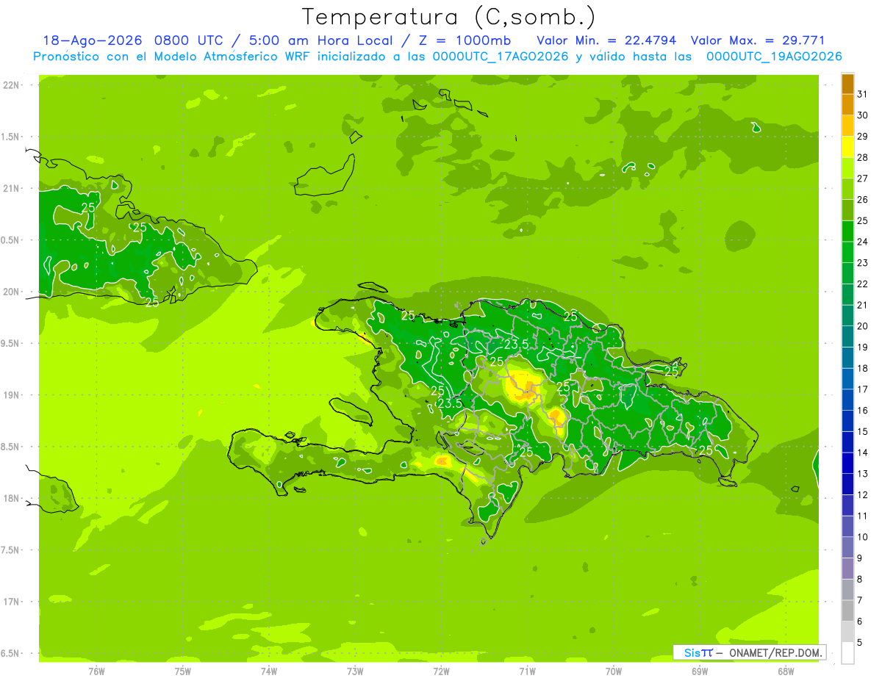The width and height of the screenshot is (882, 681).
Task: Click the "76W" longitude label
Action: (x=96, y=671)
